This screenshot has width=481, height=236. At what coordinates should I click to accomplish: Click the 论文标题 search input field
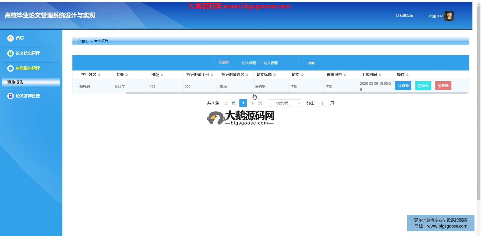coord(279,63)
